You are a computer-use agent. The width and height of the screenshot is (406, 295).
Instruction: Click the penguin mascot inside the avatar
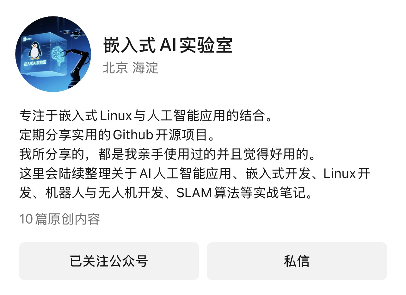(35, 51)
